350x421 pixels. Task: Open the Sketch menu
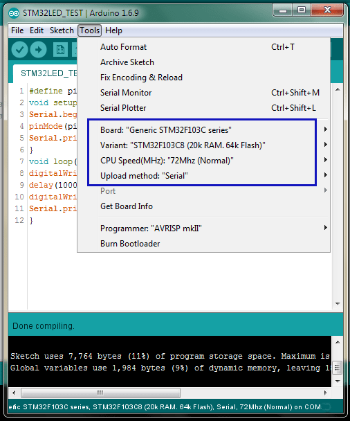pos(62,30)
